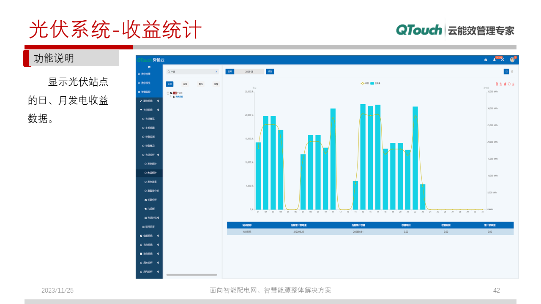
Task: Open the notifications bell in the top bar
Action: tap(494, 60)
